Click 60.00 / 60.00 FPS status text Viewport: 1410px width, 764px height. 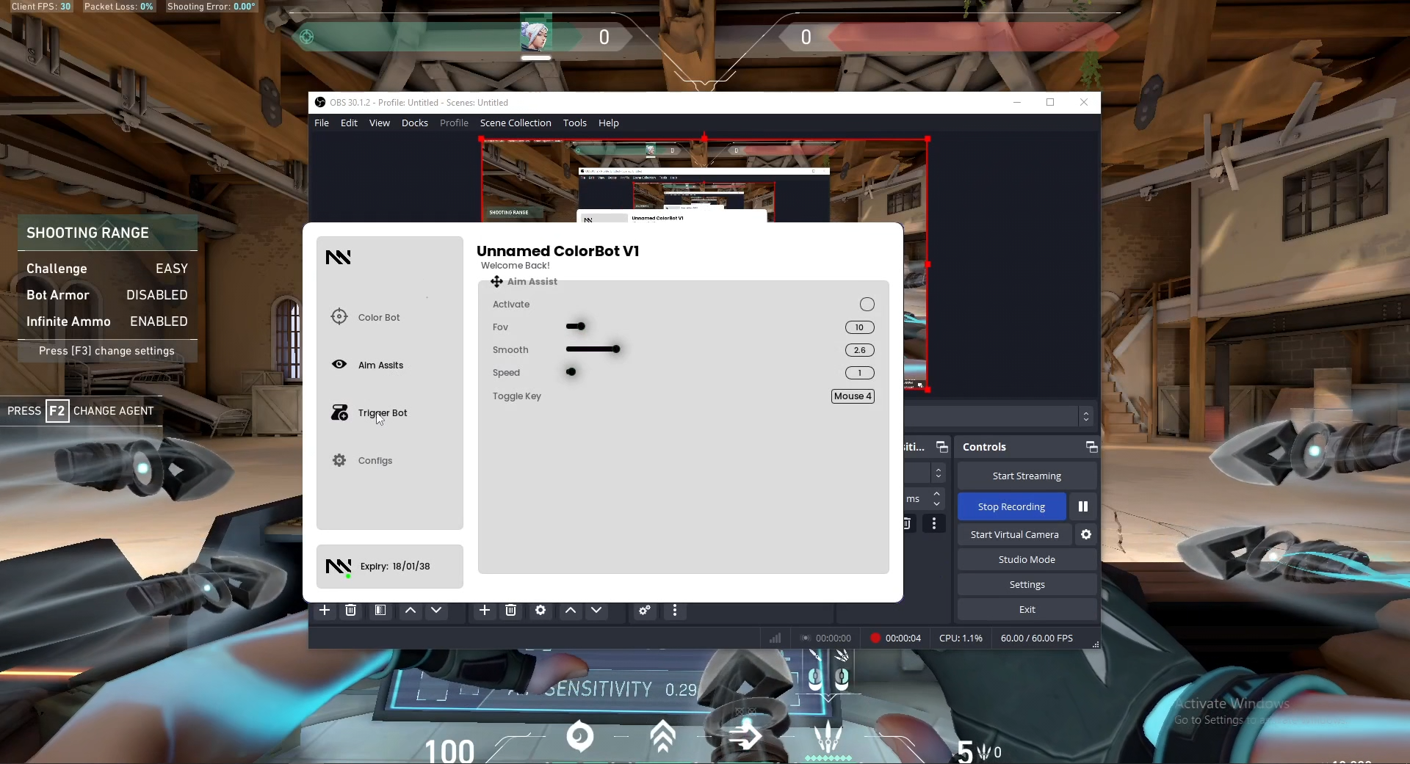coord(1036,638)
